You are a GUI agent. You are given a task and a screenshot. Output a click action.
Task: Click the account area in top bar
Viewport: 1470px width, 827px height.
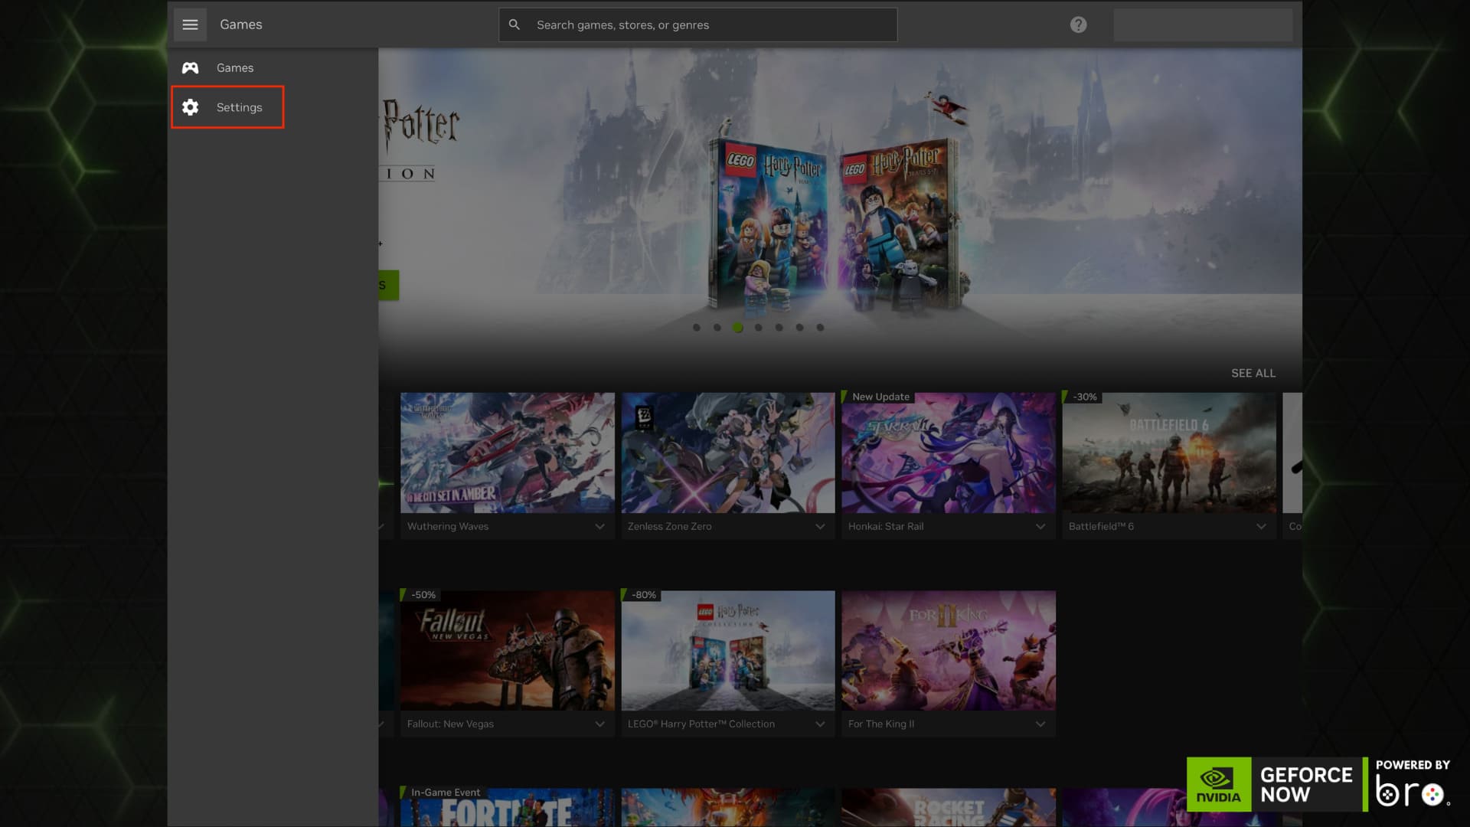[1203, 25]
